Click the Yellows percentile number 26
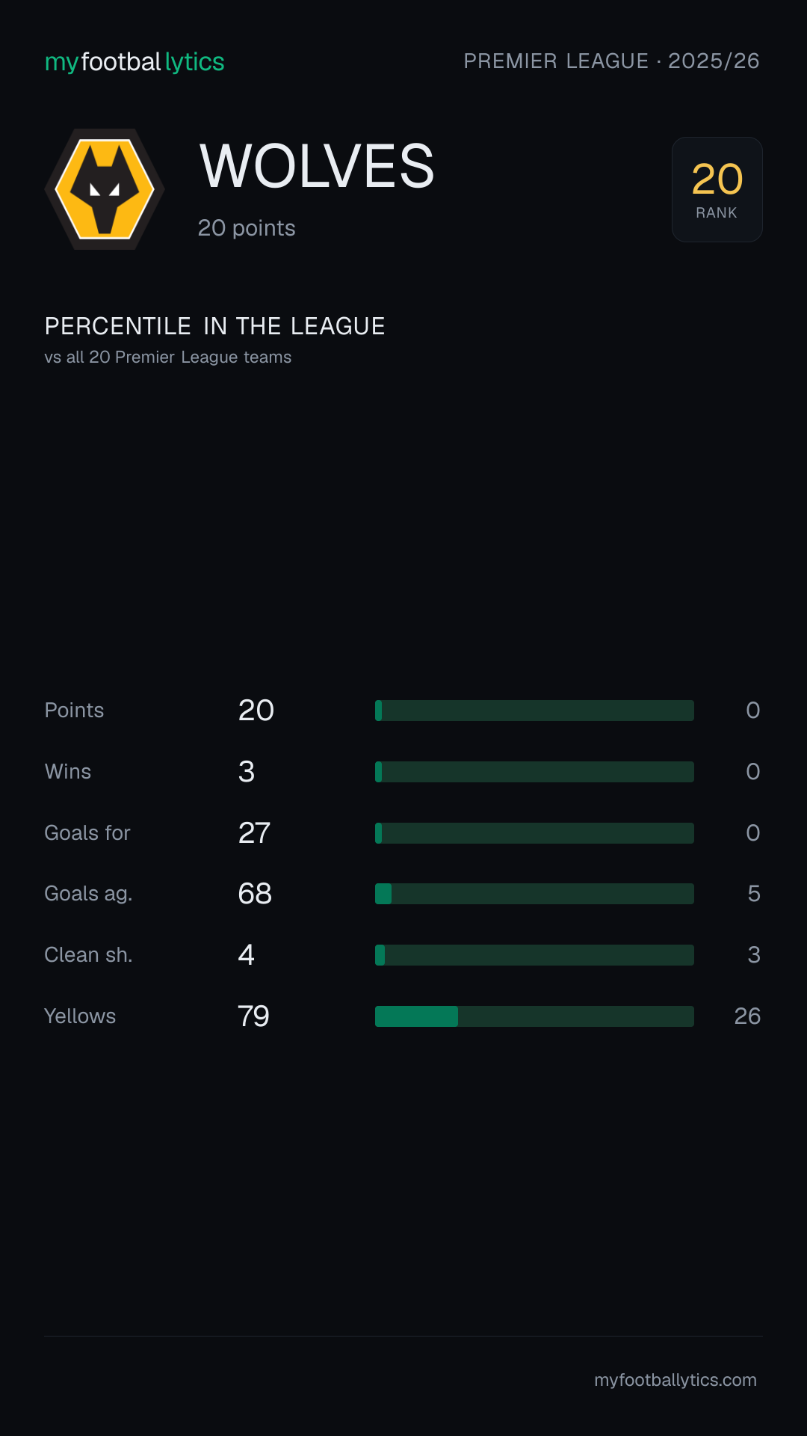This screenshot has width=807, height=1436. click(x=747, y=1016)
